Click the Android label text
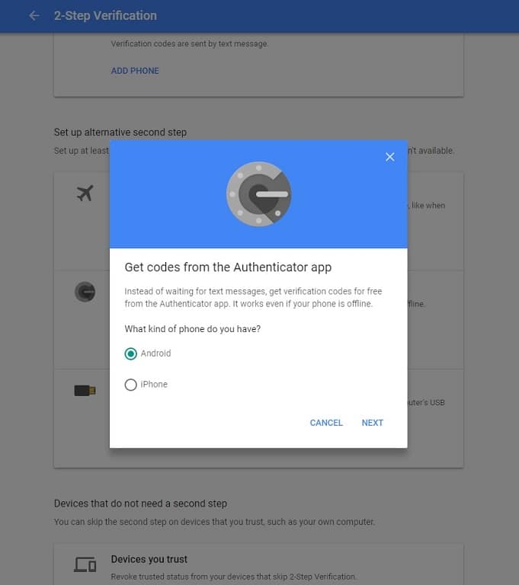The width and height of the screenshot is (519, 585). pyautogui.click(x=155, y=353)
